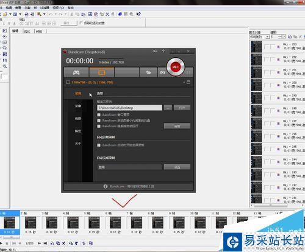Click the red REC button in Bandicam
Viewport: 305px width, 252px height.
pos(176,67)
